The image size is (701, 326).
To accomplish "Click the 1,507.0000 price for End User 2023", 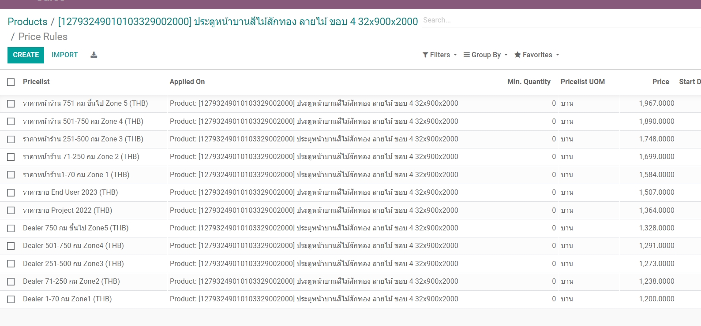I will pos(656,193).
